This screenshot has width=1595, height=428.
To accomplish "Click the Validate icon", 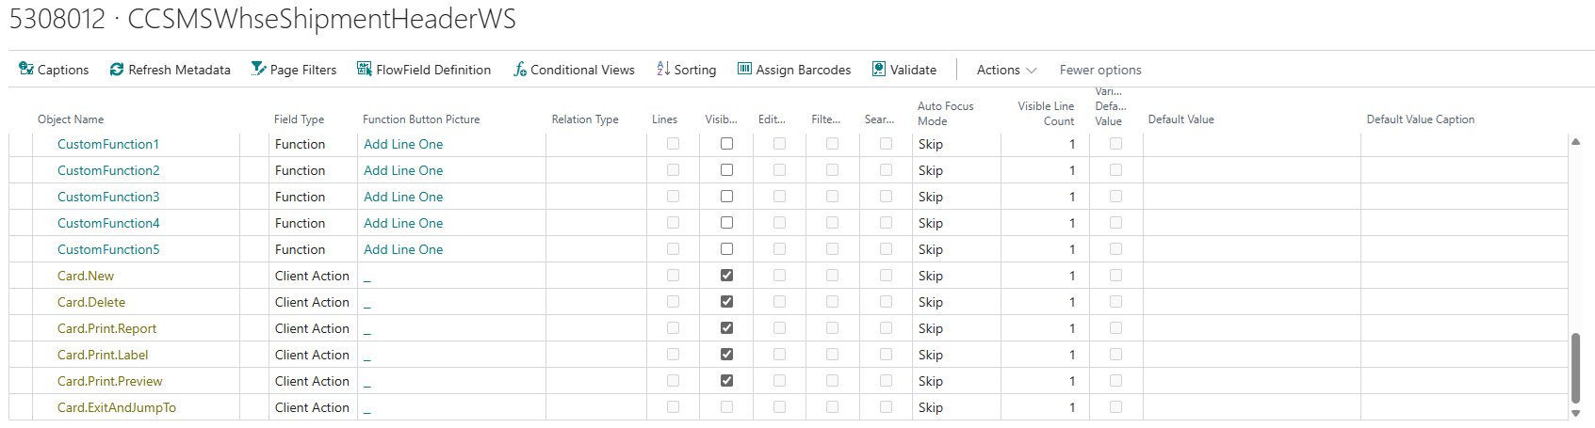I will pos(879,69).
